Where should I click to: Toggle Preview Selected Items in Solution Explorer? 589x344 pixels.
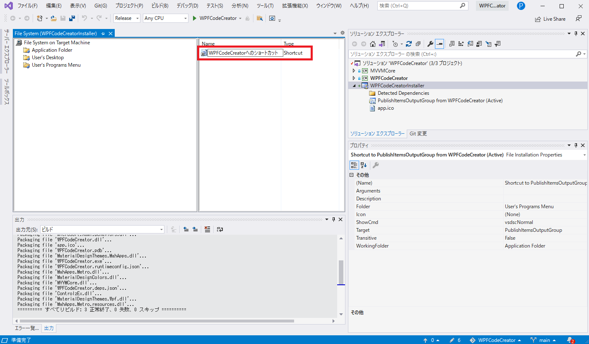439,44
